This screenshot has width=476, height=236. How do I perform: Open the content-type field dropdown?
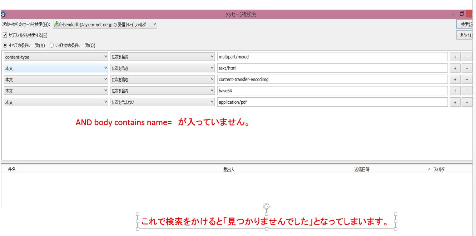pyautogui.click(x=56, y=57)
